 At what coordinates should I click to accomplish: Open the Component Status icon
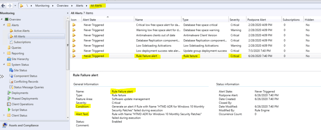point(11,76)
